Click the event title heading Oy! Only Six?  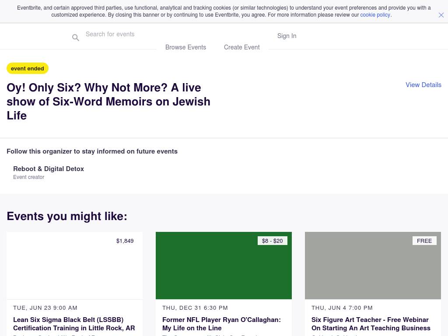[108, 101]
